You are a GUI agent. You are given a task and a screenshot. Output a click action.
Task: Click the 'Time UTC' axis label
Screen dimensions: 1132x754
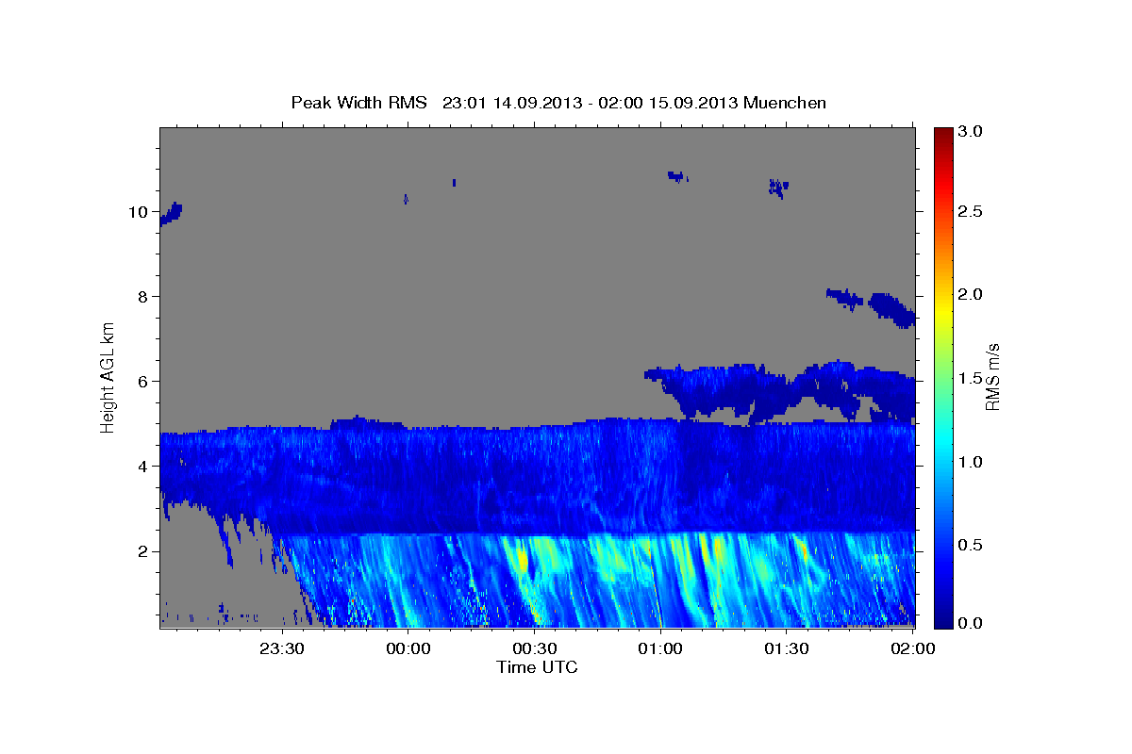point(537,667)
